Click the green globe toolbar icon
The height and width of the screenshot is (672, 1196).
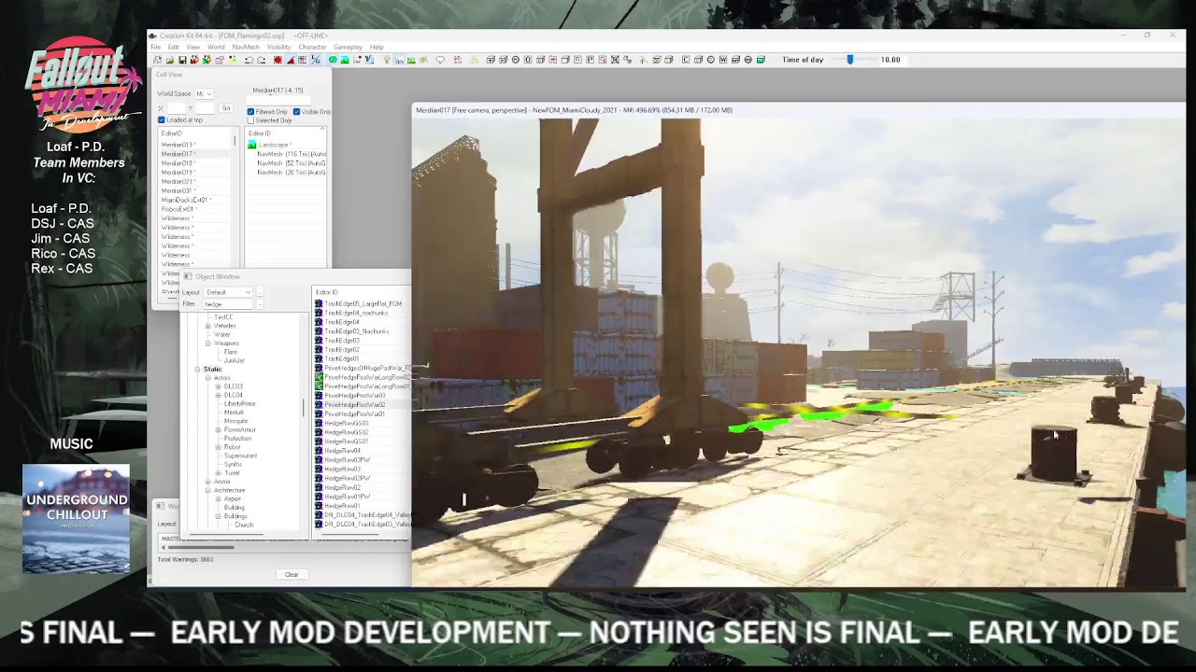(x=334, y=60)
